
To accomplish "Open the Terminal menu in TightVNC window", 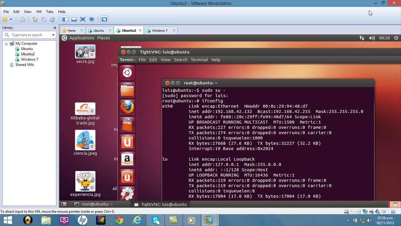I will [x=199, y=60].
